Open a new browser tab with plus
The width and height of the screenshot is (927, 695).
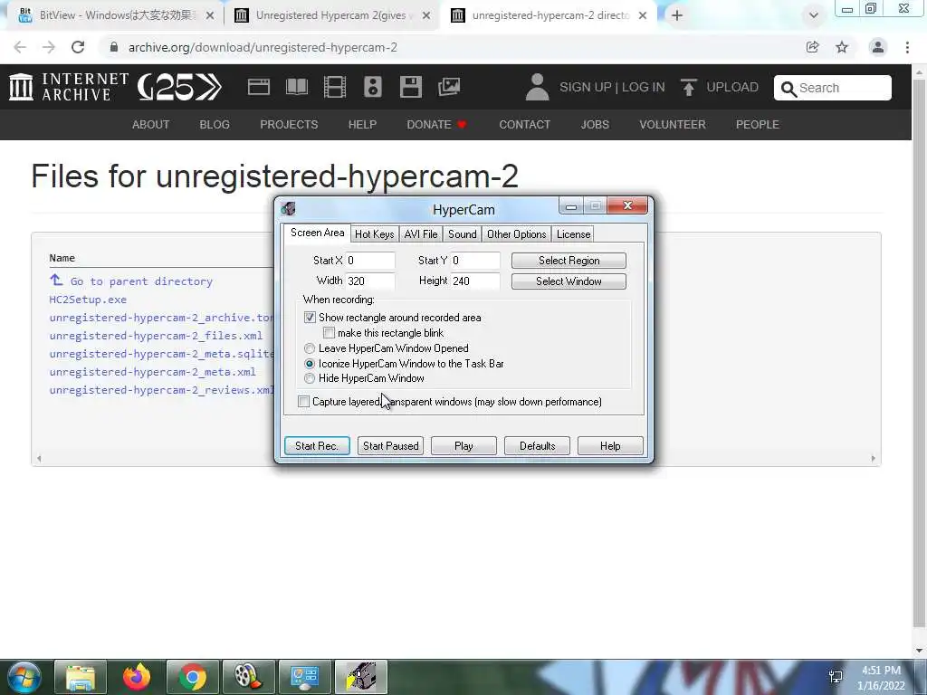677,15
